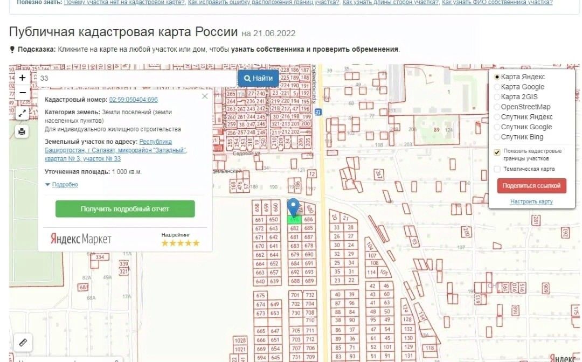This screenshot has width=582, height=362.
Task: Click the Найти search button
Action: 258,78
